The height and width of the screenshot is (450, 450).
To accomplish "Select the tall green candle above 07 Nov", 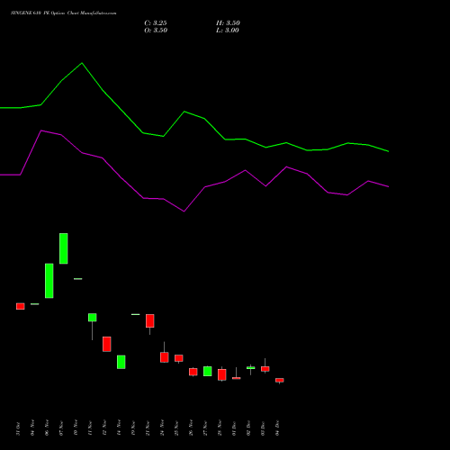I will click(x=64, y=248).
